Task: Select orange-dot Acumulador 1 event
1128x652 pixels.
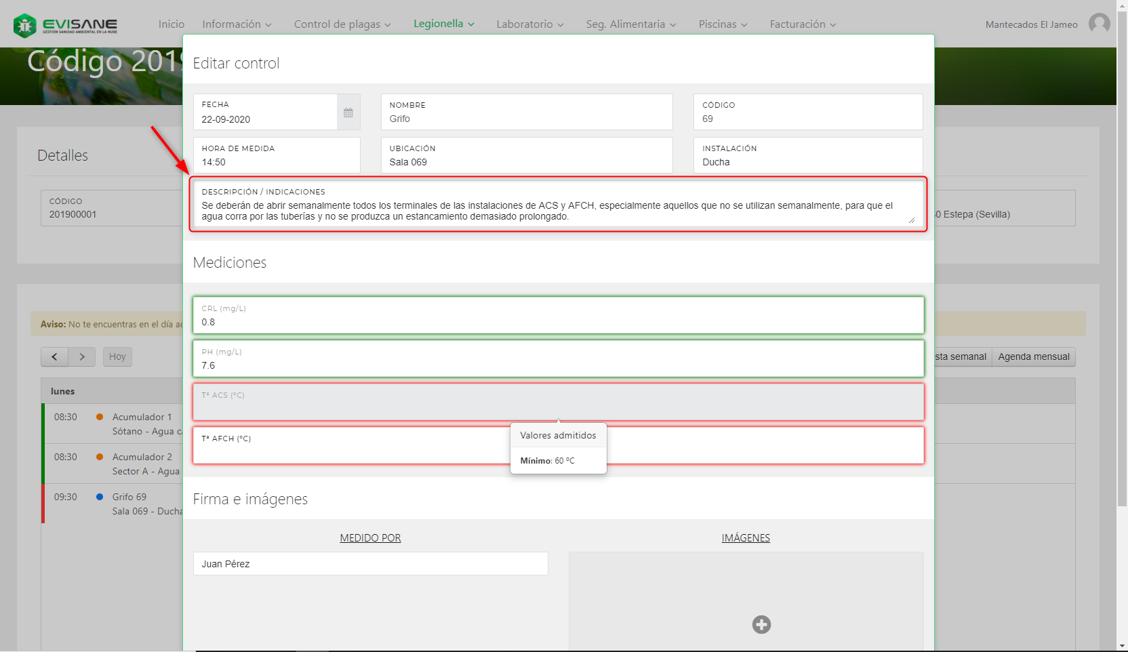Action: click(142, 417)
